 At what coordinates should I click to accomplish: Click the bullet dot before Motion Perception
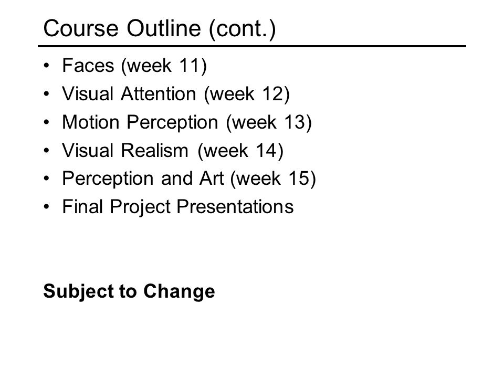coord(47,122)
